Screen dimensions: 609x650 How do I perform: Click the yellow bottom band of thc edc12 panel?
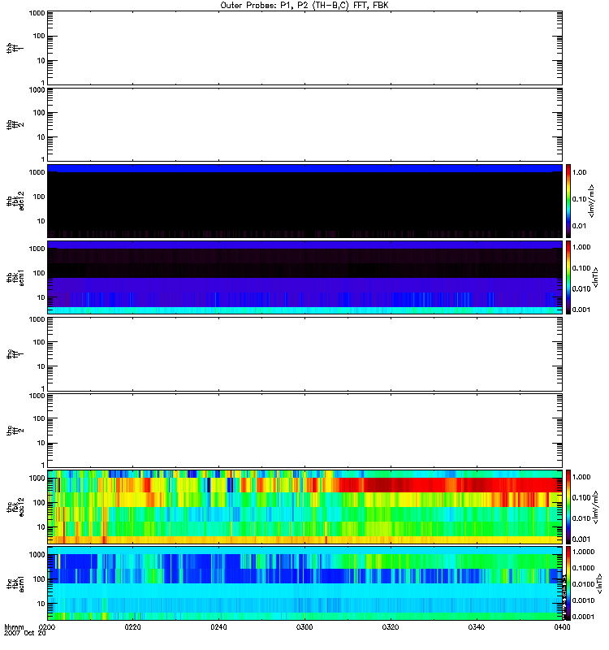(x=304, y=539)
